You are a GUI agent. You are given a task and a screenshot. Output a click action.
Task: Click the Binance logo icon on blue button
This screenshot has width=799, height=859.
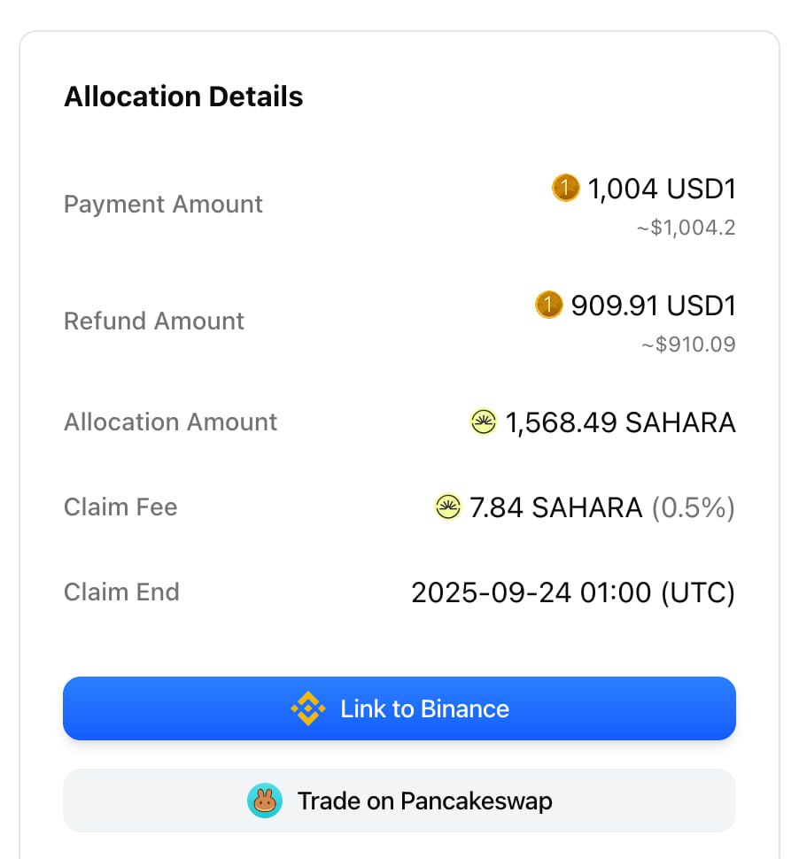click(308, 708)
